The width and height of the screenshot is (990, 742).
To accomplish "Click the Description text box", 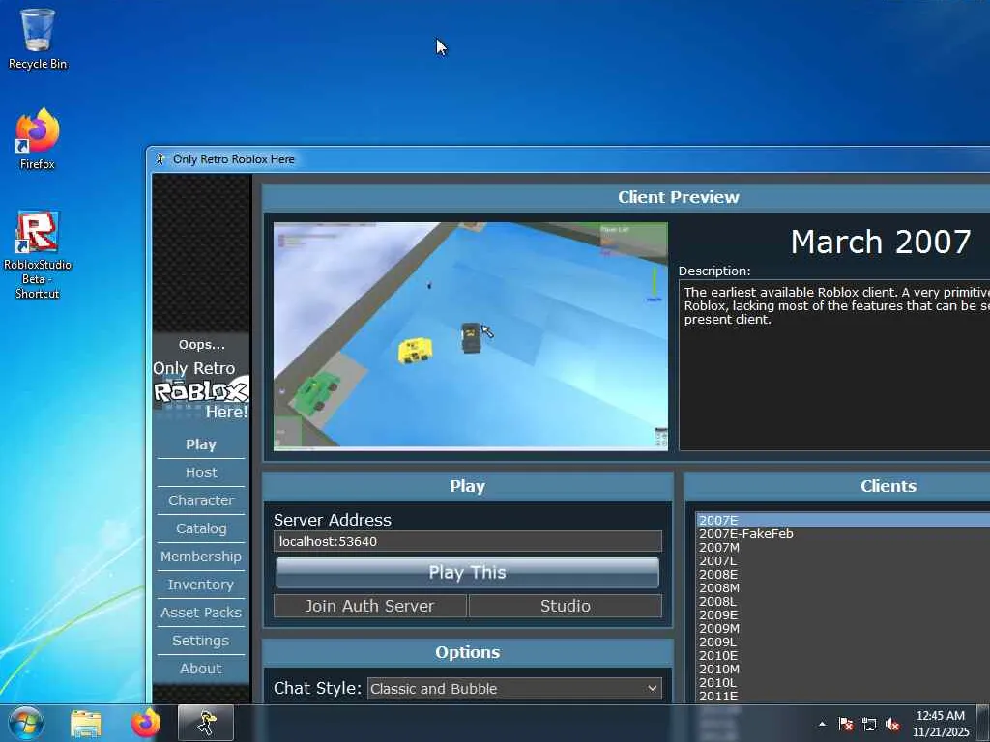I will tap(834, 366).
